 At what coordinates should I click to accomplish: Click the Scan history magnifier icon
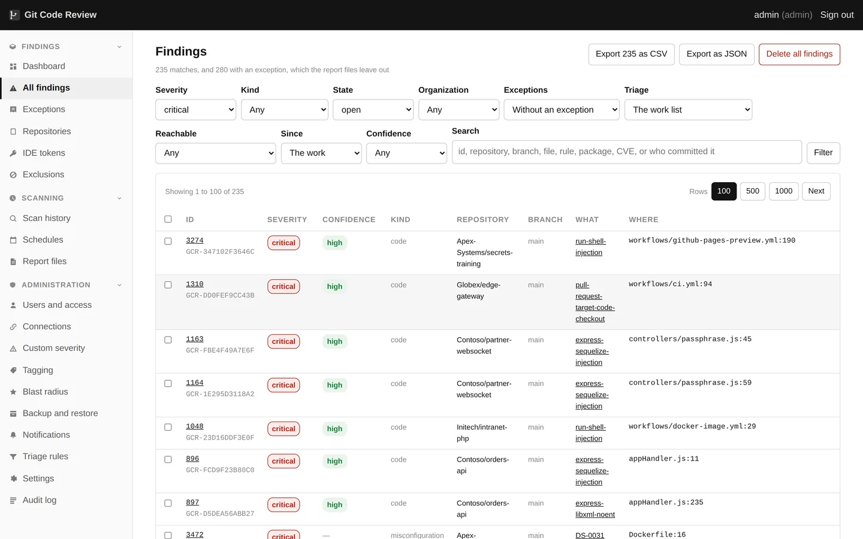[13, 219]
